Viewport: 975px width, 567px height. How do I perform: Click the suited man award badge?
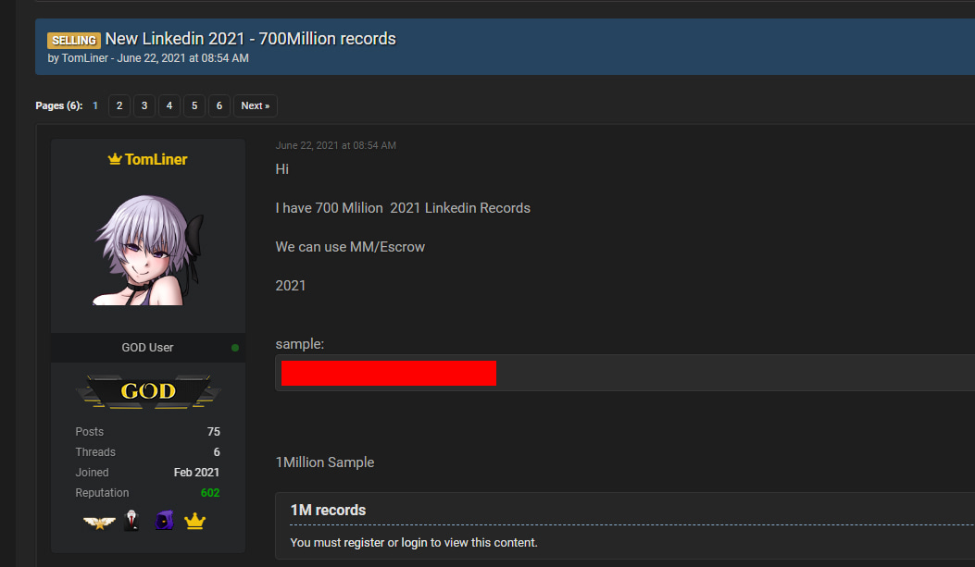(131, 521)
